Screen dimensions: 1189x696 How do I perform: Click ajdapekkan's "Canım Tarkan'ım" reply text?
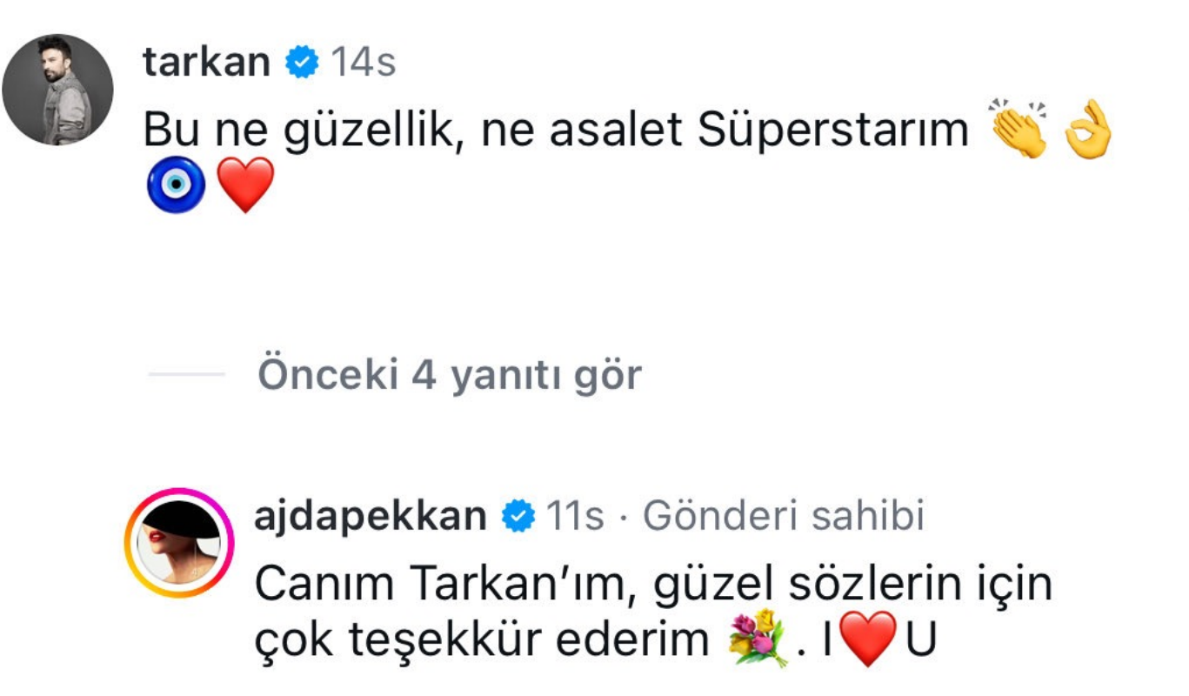tap(652, 586)
